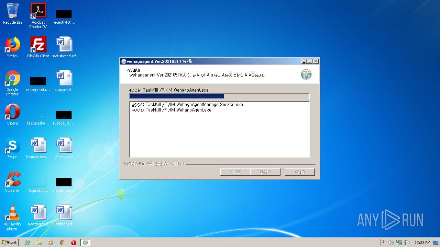The width and height of the screenshot is (440, 247).
Task: Click the installer back button
Action: point(235,172)
